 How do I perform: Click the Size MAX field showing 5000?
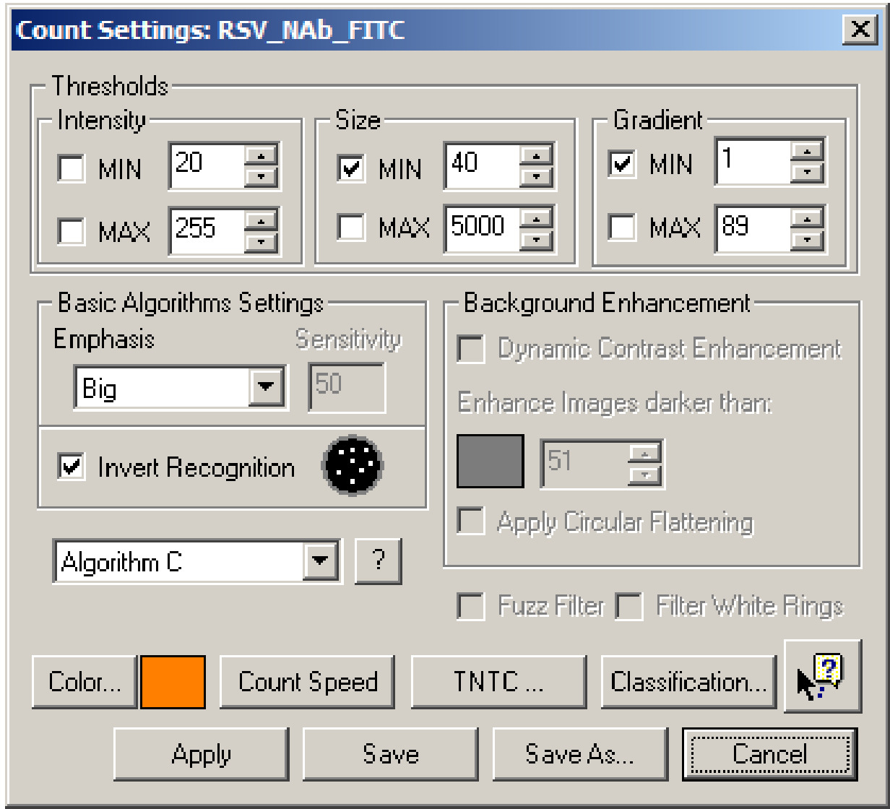point(482,229)
